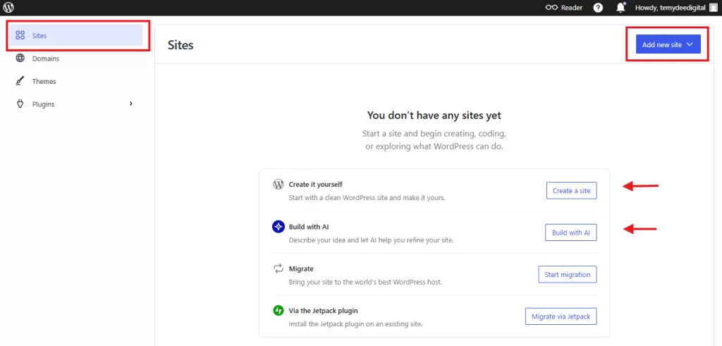Select Plugins in the sidebar
722x346 pixels.
(x=76, y=104)
